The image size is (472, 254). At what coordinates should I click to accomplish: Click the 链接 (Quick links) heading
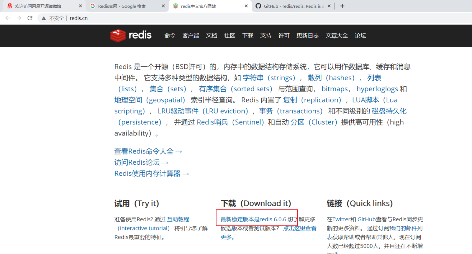tap(360, 204)
